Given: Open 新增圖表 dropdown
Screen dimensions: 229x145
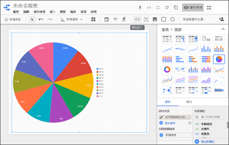Looking at the screenshot, I should click(x=72, y=19).
